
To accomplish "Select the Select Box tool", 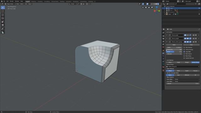I will (x=3, y=8).
